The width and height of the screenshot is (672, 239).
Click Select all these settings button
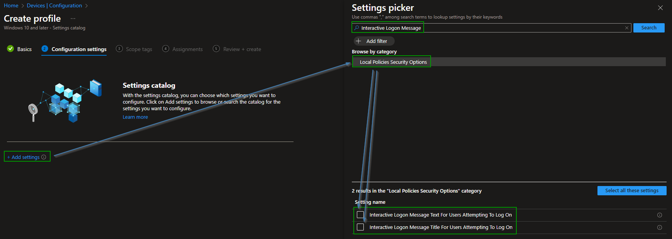(x=631, y=191)
